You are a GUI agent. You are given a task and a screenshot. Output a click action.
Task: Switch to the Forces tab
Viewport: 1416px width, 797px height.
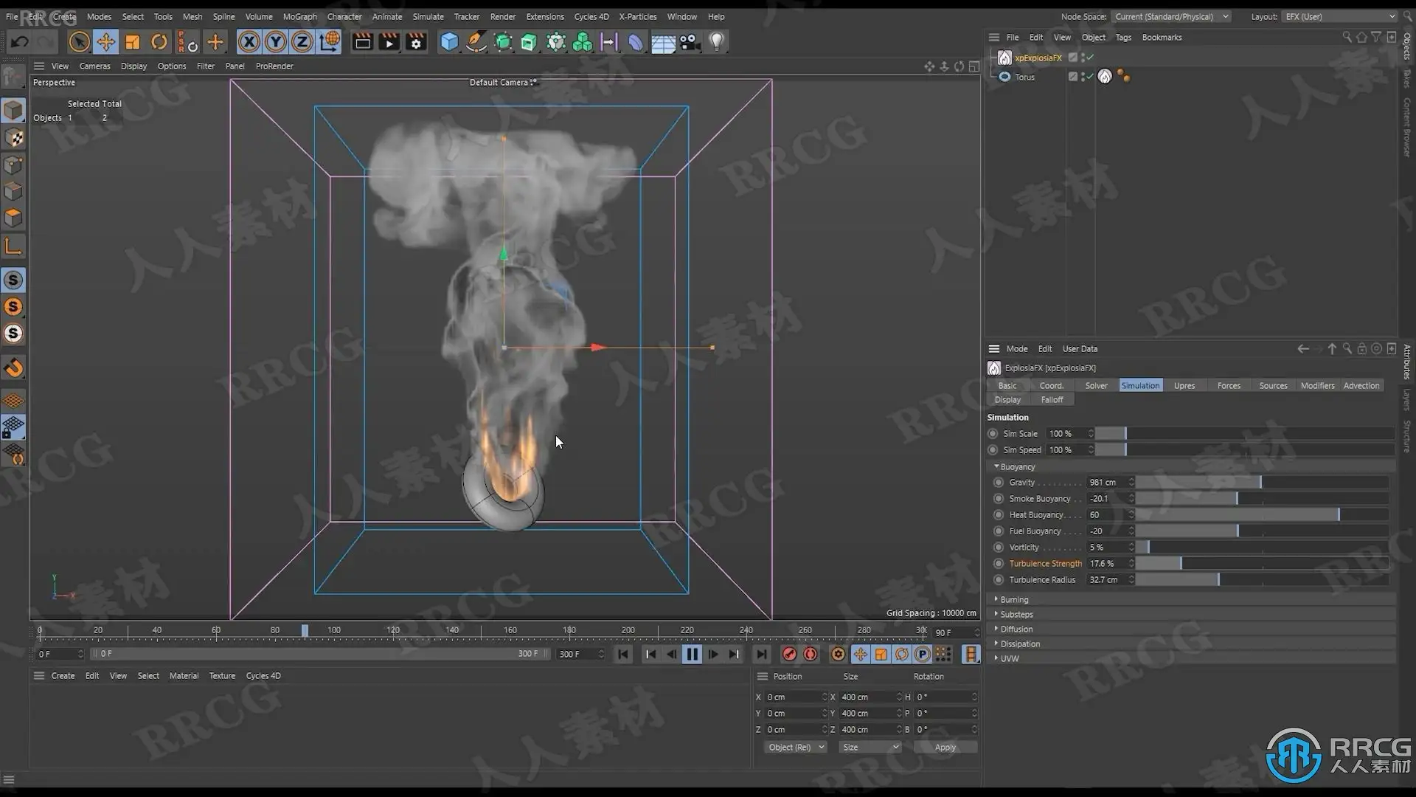click(x=1229, y=386)
